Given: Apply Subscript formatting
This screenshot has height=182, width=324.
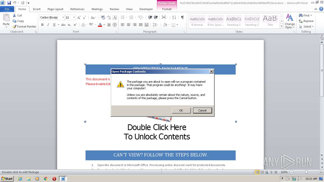Looking at the screenshot, I should tap(69, 25).
